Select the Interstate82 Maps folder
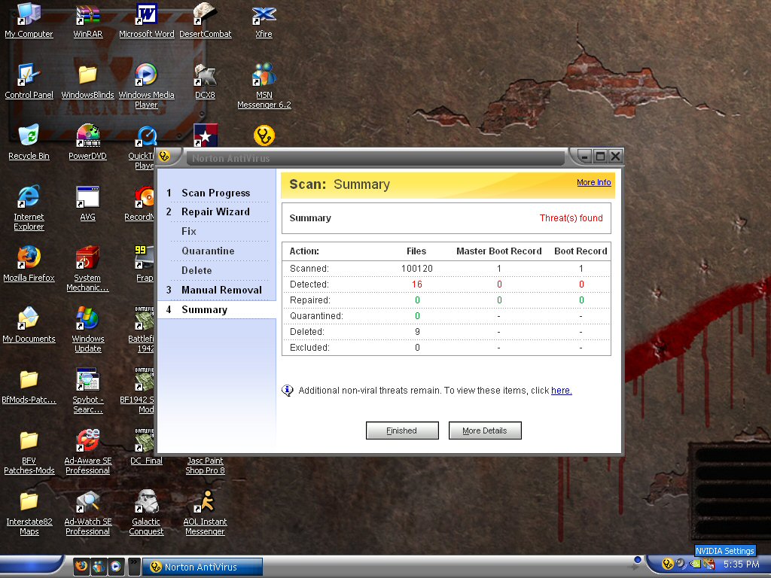 29,513
